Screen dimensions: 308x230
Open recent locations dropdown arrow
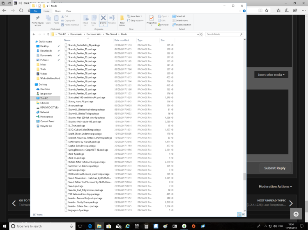tap(44, 34)
